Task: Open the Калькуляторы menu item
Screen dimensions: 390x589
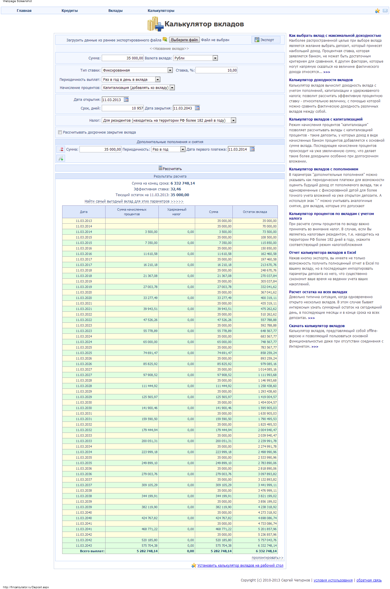Action: tap(161, 11)
